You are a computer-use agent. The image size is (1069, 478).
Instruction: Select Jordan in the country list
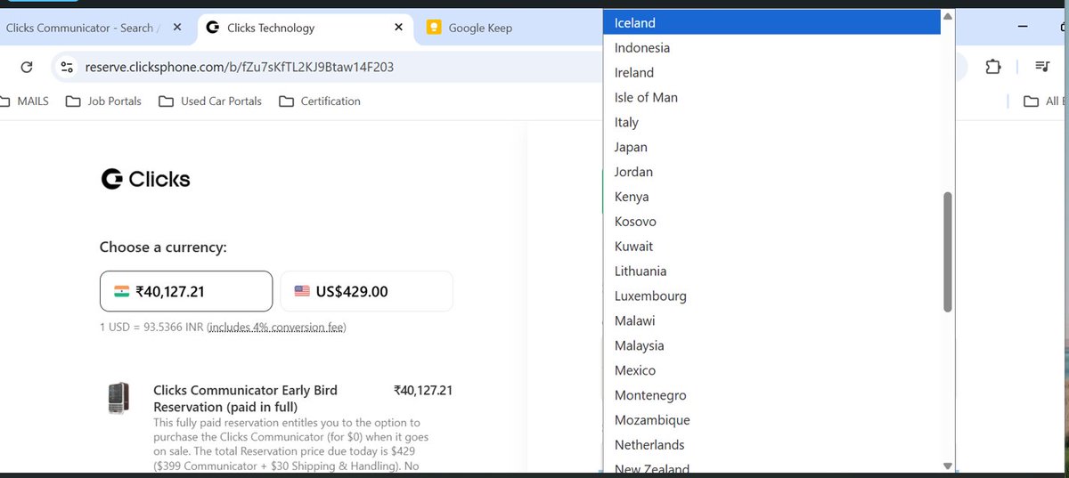[x=771, y=172]
